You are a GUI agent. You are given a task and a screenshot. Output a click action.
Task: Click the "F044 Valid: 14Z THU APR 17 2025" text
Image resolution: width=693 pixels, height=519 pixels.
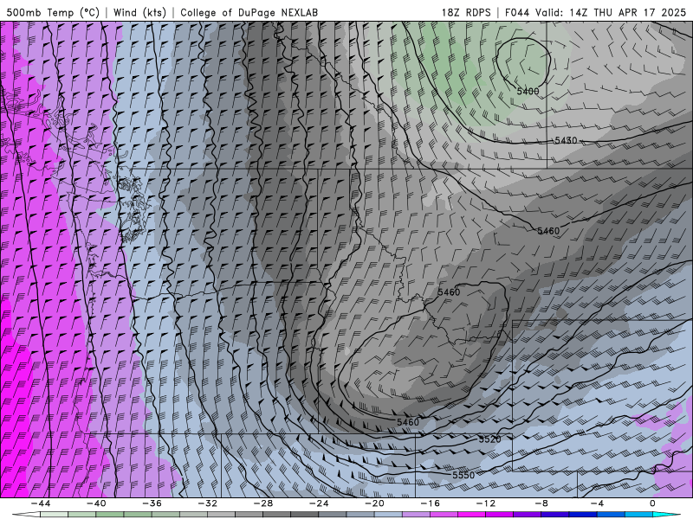click(595, 12)
